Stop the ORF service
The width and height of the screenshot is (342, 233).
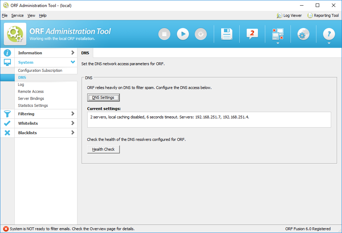(164, 34)
